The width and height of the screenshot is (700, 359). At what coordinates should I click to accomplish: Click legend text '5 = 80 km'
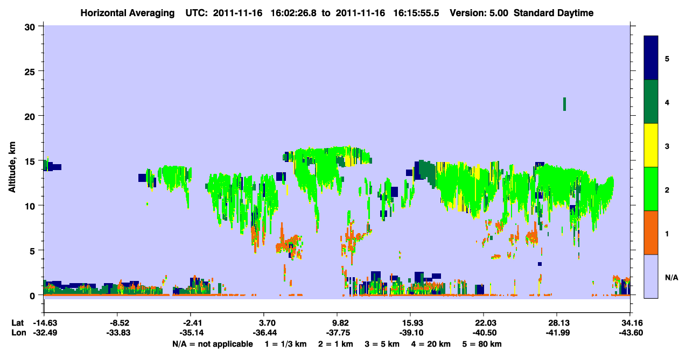pyautogui.click(x=483, y=344)
